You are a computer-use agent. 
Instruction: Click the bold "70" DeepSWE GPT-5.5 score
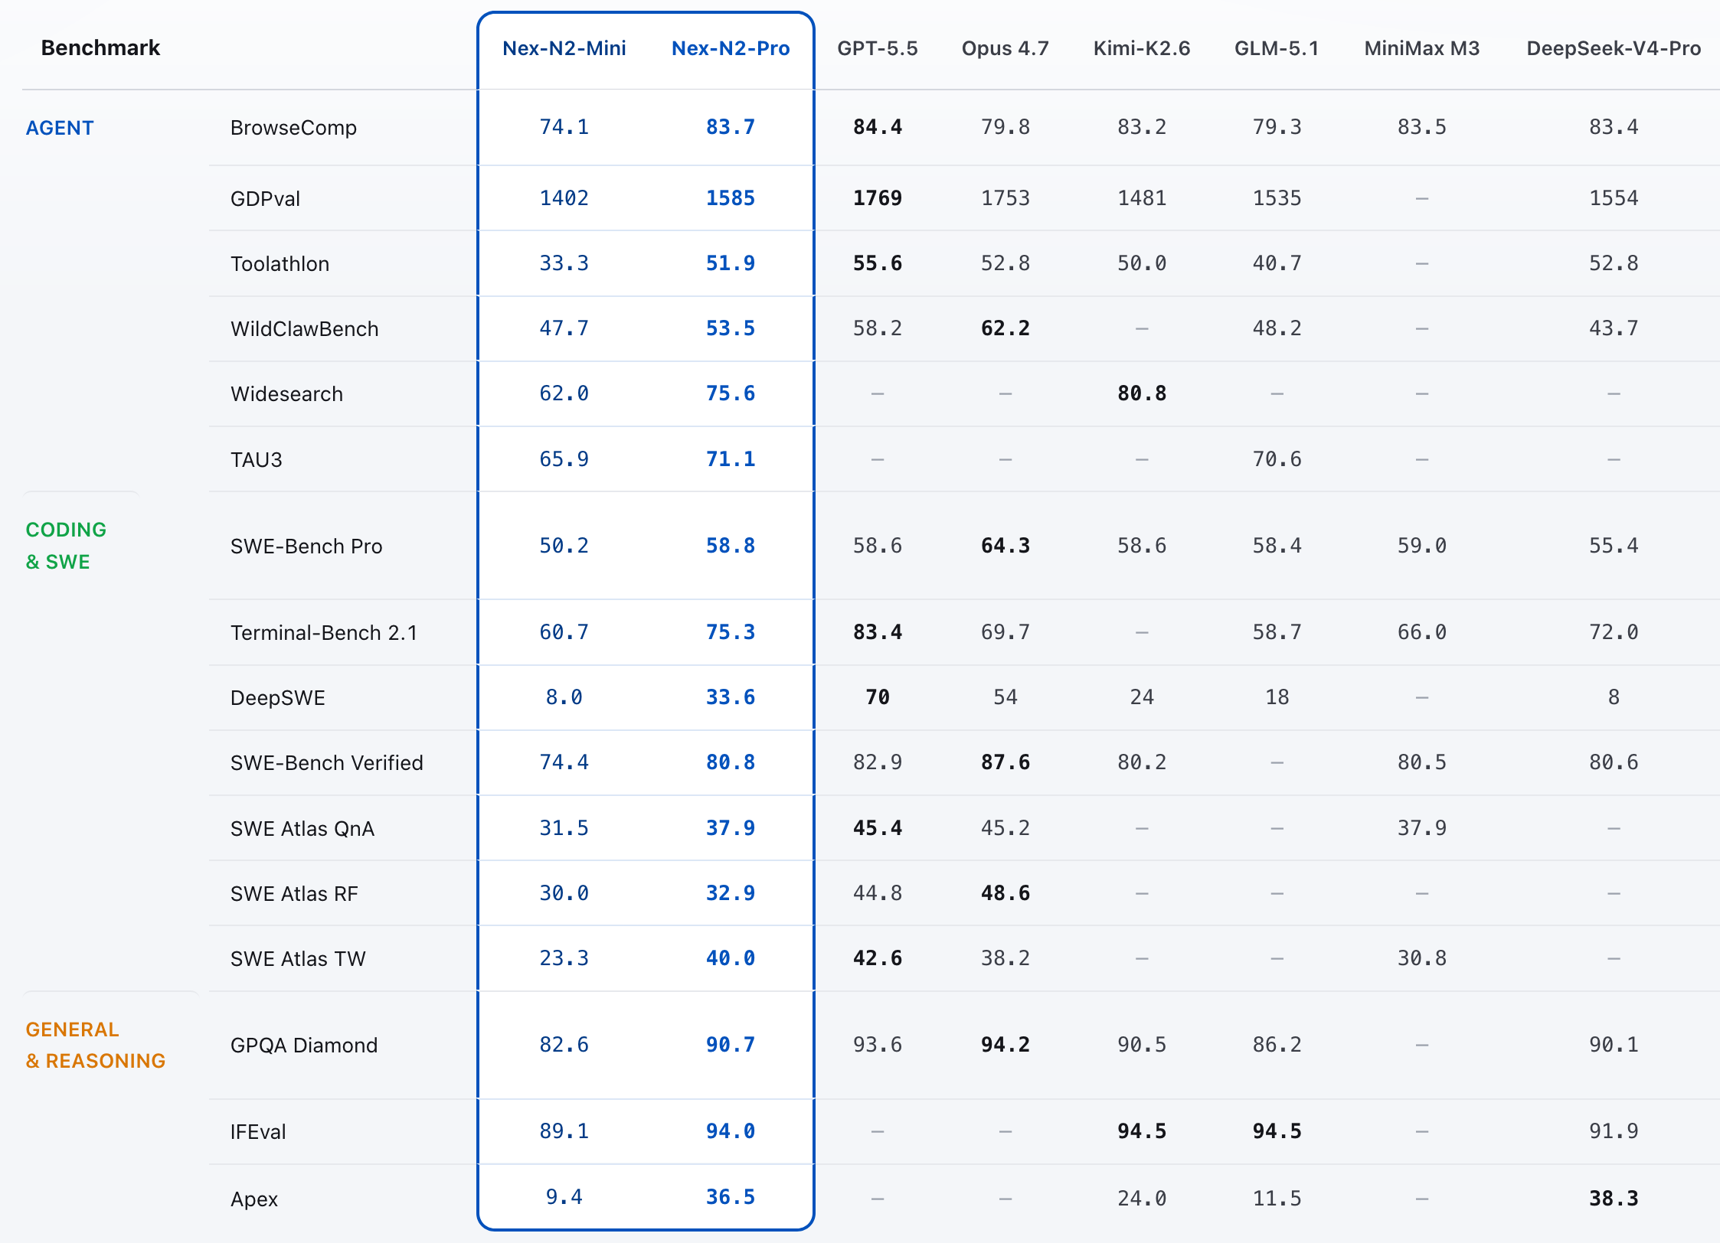(878, 697)
